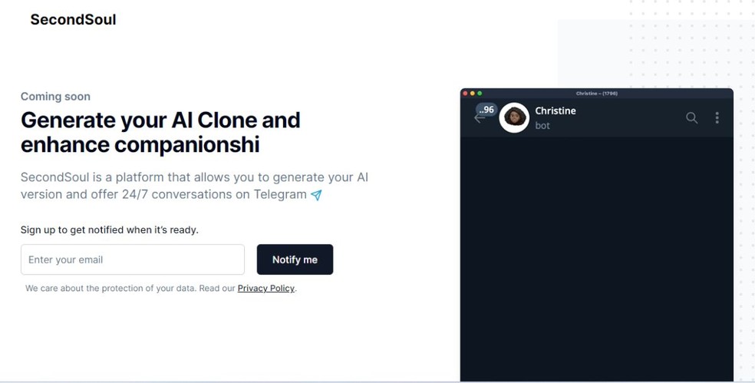The image size is (755, 383).
Task: Focus the Enter your email field
Action: point(133,259)
